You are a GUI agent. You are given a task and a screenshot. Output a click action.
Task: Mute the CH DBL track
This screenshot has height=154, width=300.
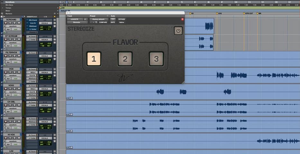(19, 105)
